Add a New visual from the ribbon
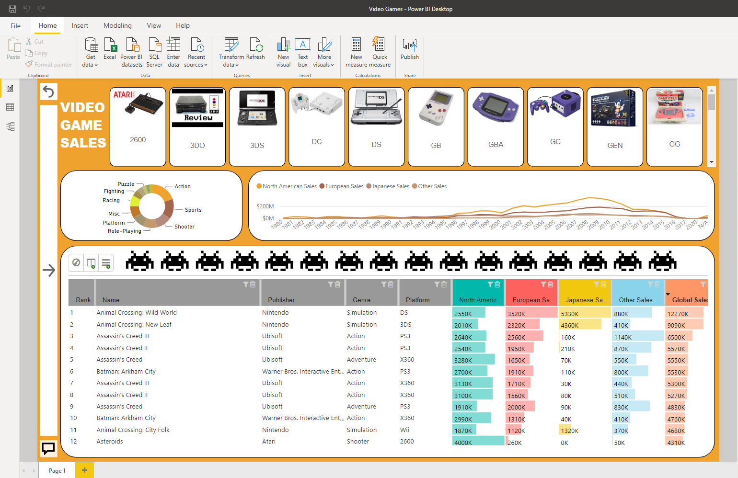The width and height of the screenshot is (738, 478). (283, 52)
